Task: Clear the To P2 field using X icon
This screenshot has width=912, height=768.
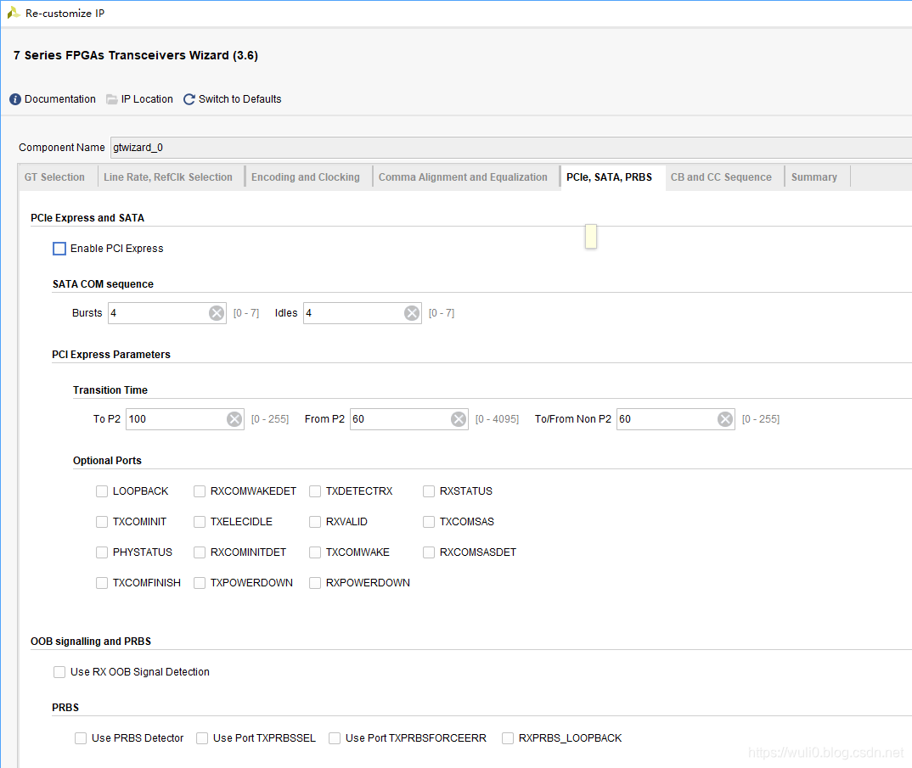Action: pyautogui.click(x=234, y=419)
